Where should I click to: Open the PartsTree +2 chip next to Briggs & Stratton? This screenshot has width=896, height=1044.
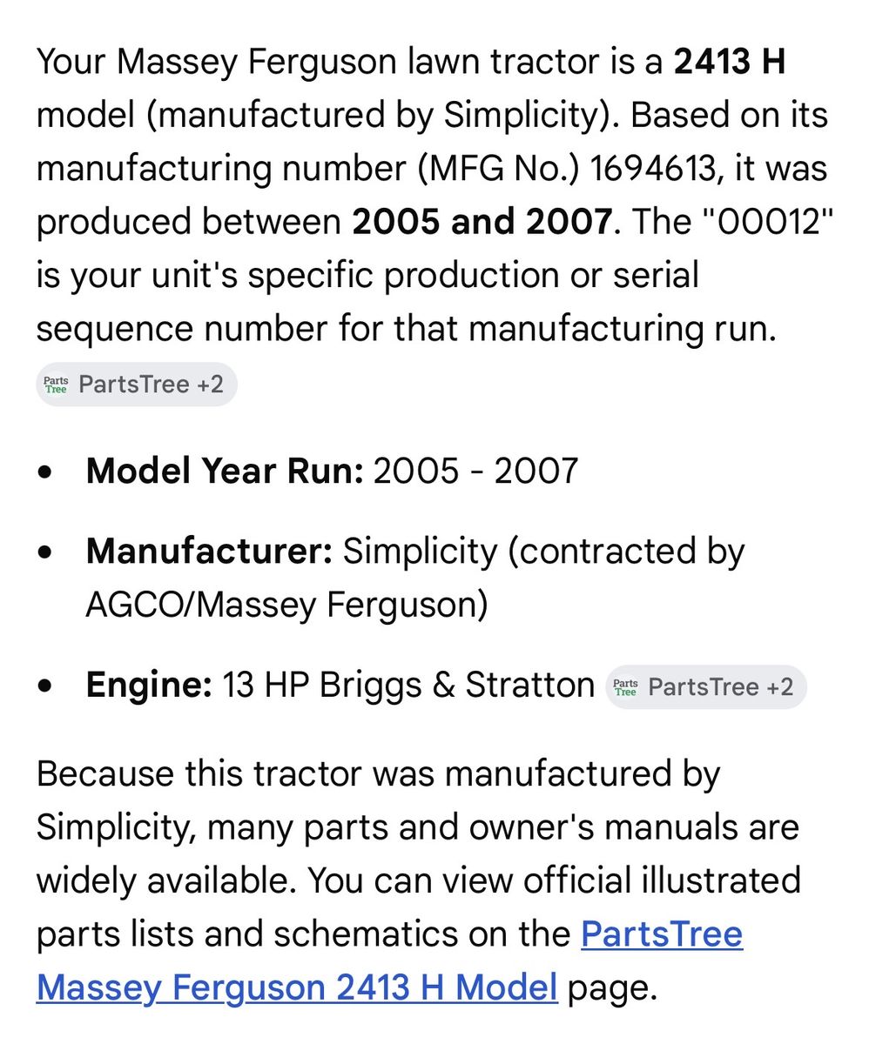(x=706, y=687)
